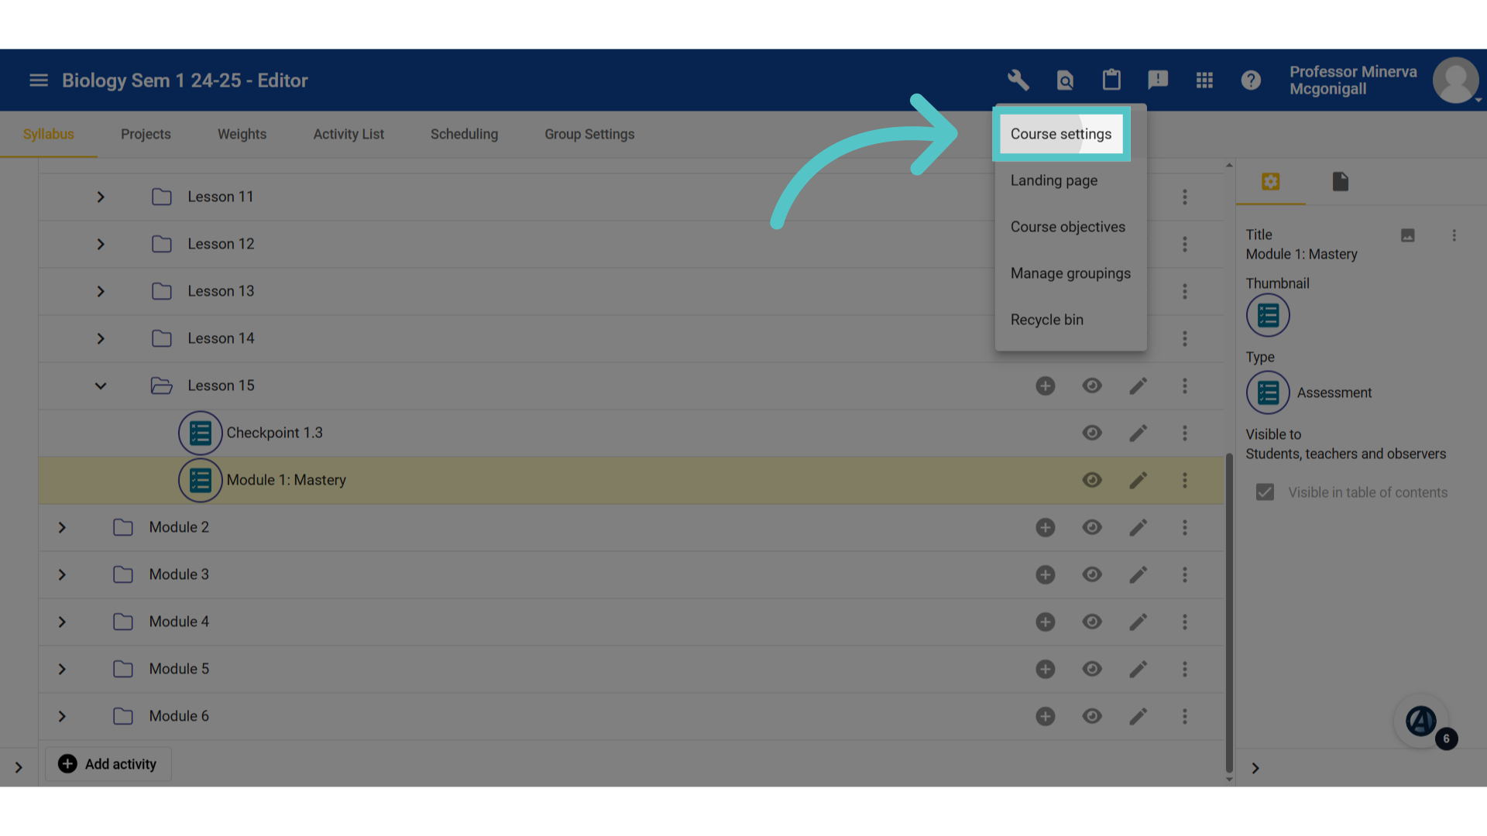The height and width of the screenshot is (836, 1487).
Task: Open the hamburger navigation menu
Action: 39,81
